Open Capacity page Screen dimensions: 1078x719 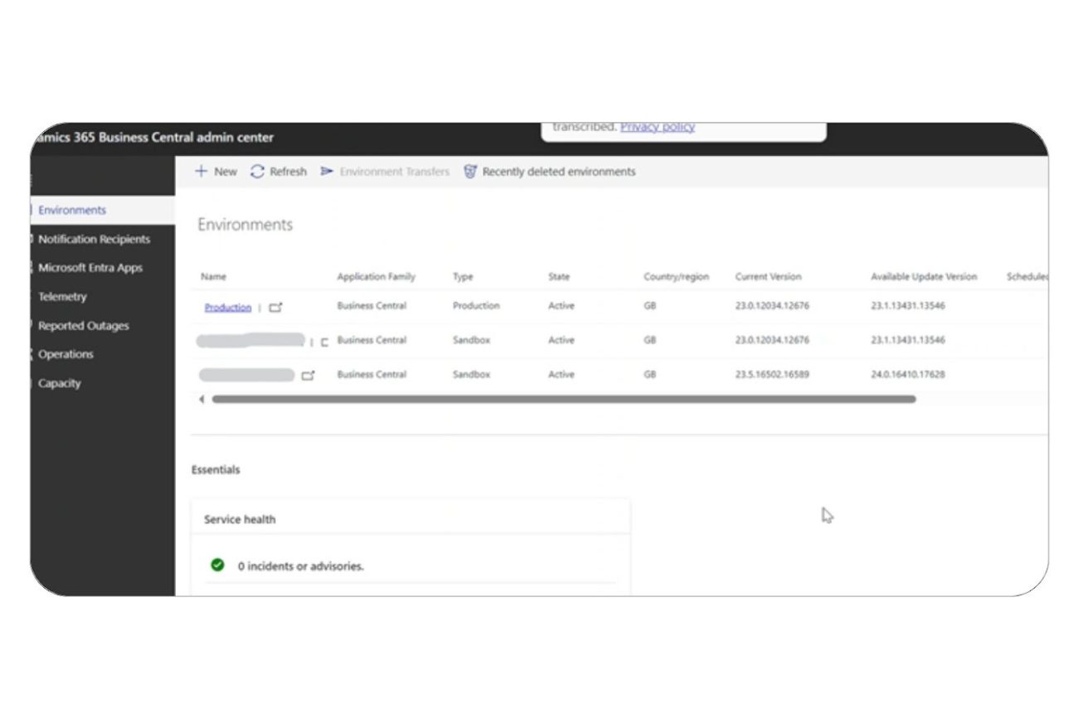(x=60, y=383)
